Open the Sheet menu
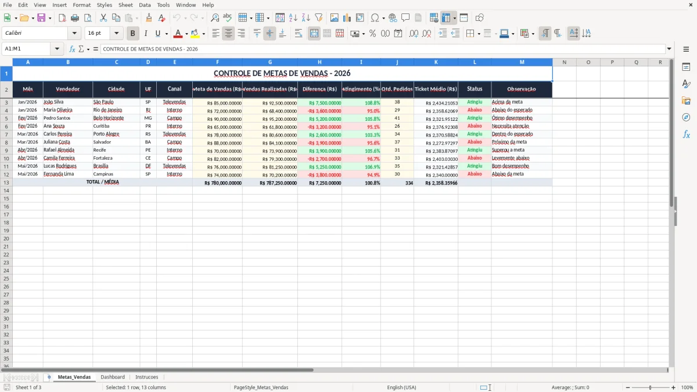Image resolution: width=697 pixels, height=392 pixels. point(125,5)
